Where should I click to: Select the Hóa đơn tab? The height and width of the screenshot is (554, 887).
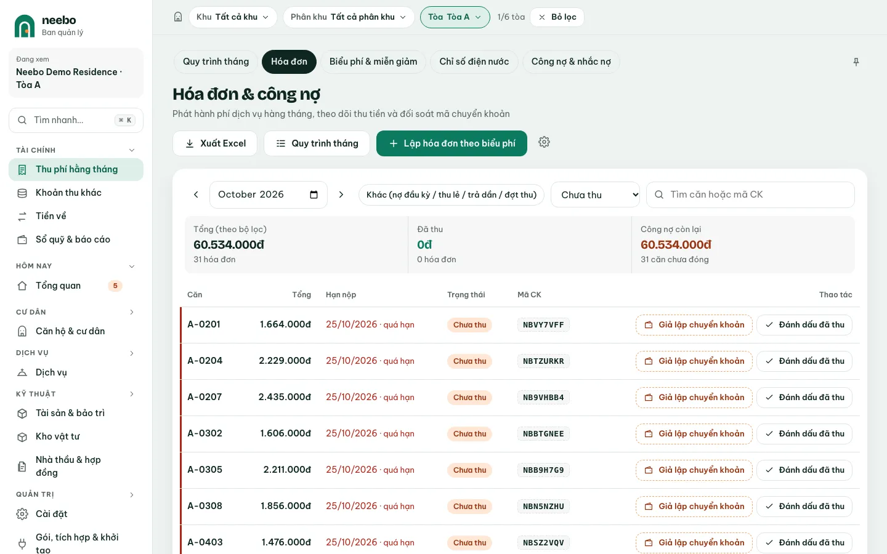289,62
